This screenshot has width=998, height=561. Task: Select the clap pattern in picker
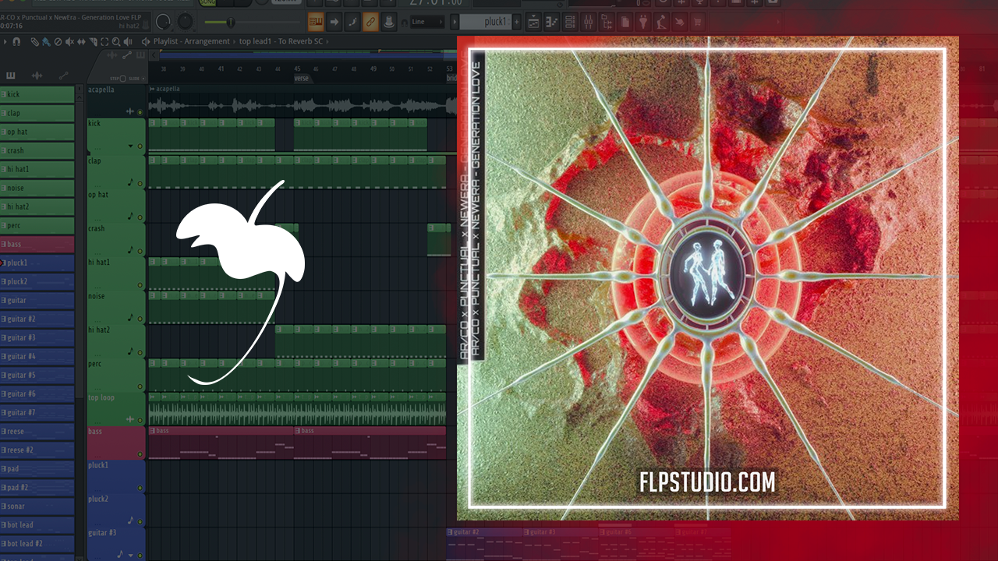pos(37,113)
